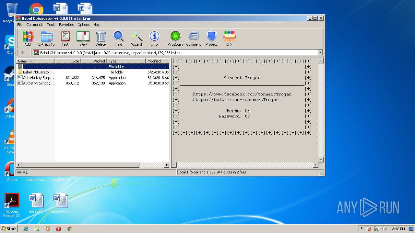This screenshot has height=233, width=415.
Task: Click the Action Center flag tray icon
Action: tap(369, 229)
